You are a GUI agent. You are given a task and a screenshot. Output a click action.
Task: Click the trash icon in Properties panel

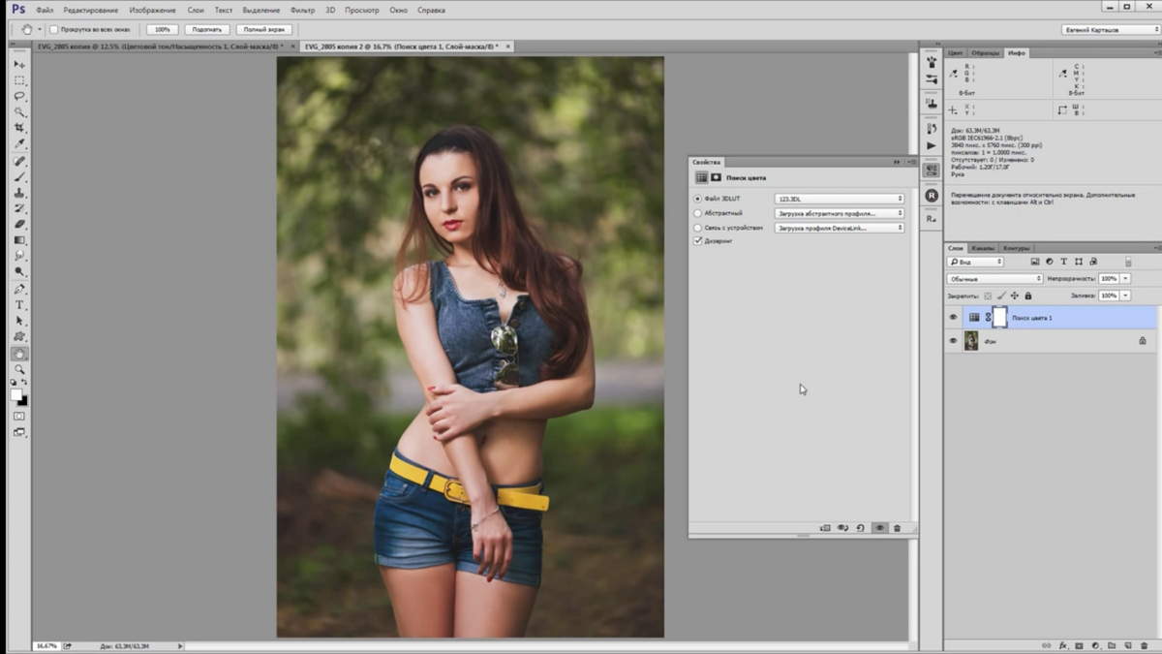pyautogui.click(x=897, y=528)
